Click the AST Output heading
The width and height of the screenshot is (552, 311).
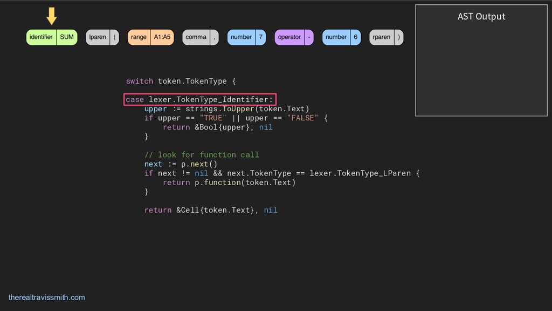[481, 17]
